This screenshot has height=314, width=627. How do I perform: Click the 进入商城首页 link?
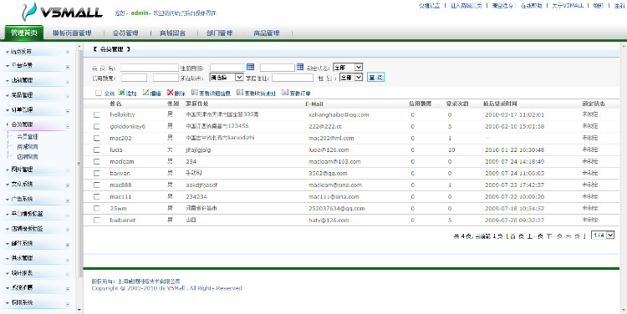pos(466,6)
